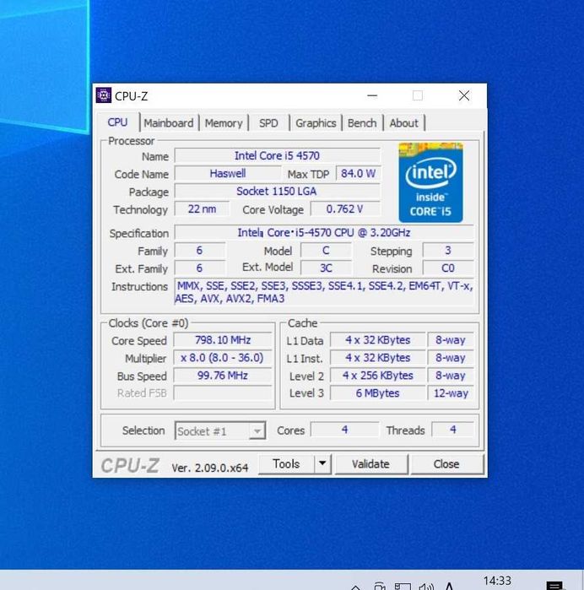Click the Model value C
This screenshot has height=590, width=584.
pos(327,250)
